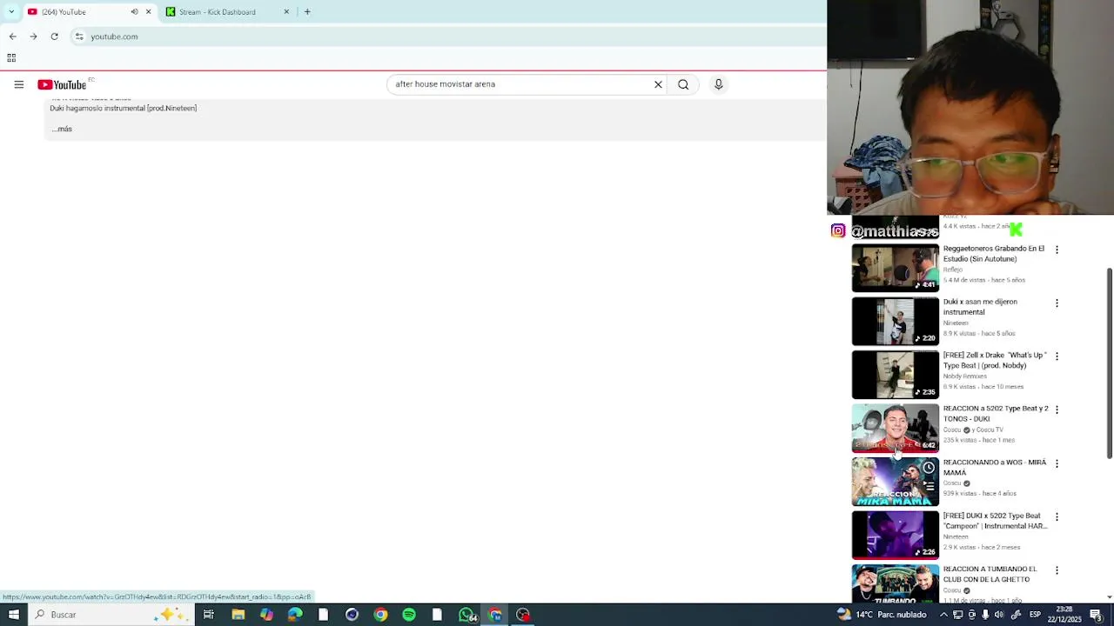Play the 5202 Type Beat reaction thumbnail
The height and width of the screenshot is (626, 1114).
pos(895,428)
